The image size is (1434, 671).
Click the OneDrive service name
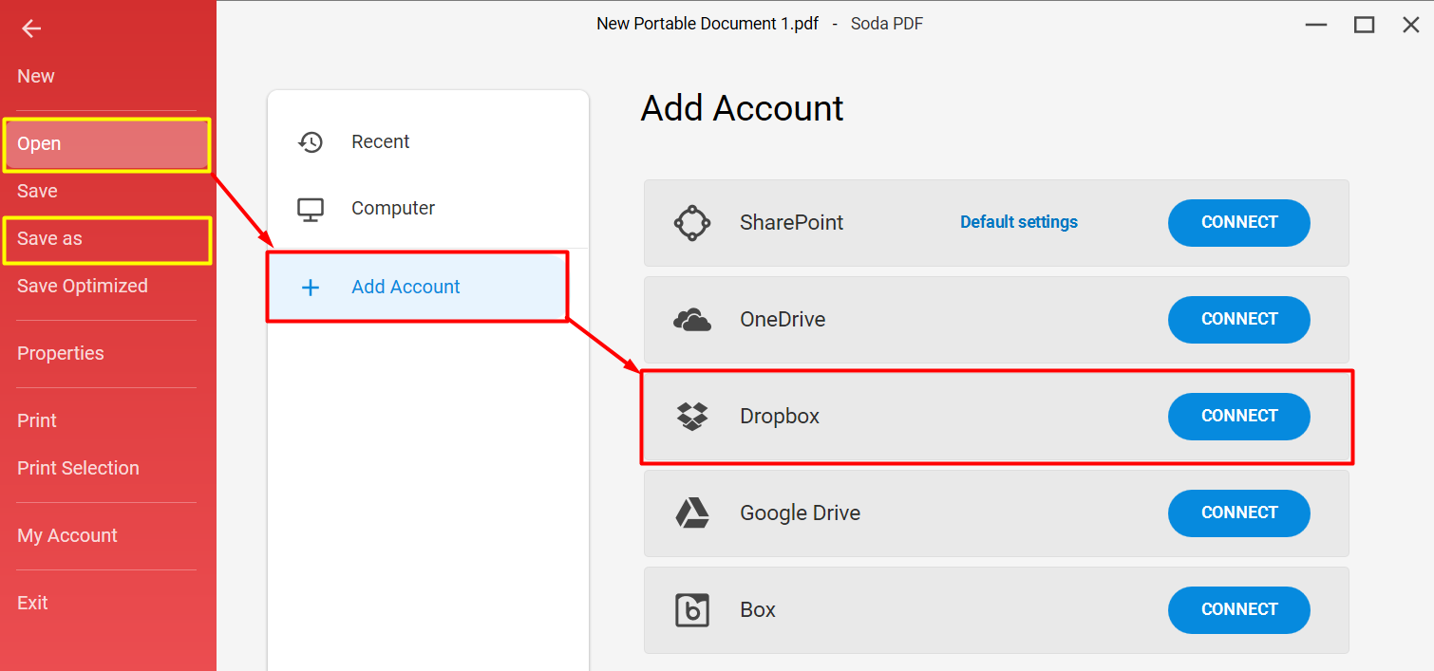(x=783, y=320)
